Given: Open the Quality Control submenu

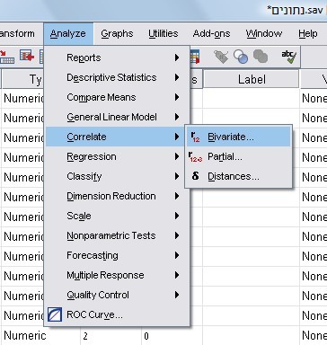Looking at the screenshot, I should [118, 295].
